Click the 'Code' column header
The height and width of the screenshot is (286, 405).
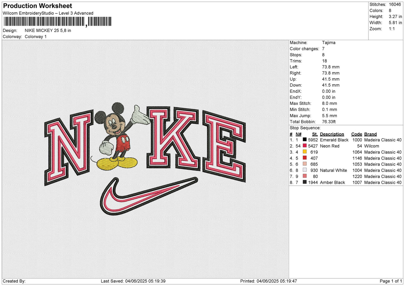tap(356, 134)
